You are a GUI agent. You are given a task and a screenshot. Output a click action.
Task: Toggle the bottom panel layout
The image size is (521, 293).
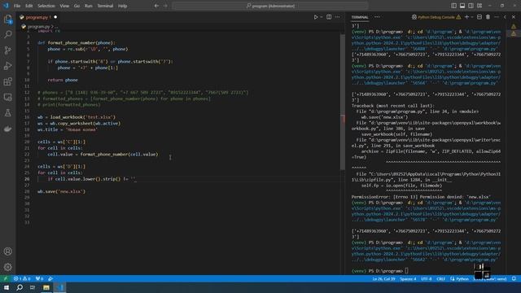pyautogui.click(x=462, y=6)
